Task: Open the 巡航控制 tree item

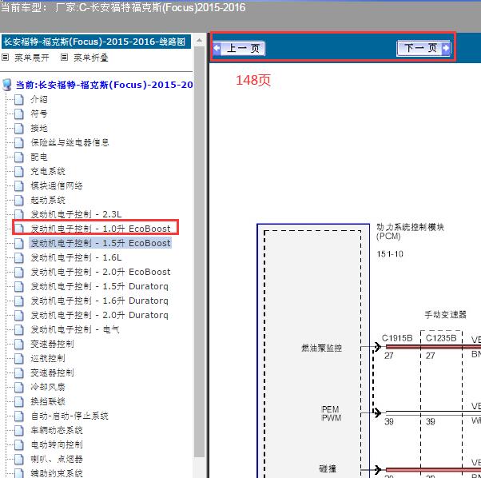Action: [x=48, y=358]
